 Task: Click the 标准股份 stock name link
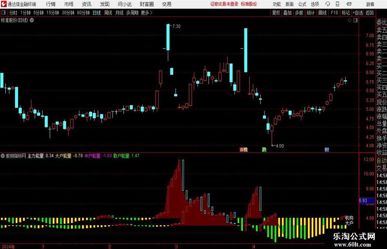pyautogui.click(x=249, y=4)
